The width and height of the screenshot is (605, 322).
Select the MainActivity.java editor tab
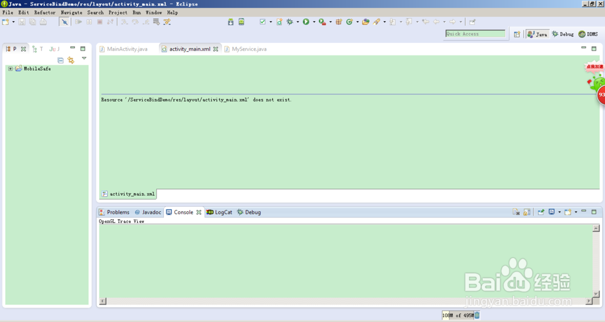coord(123,49)
